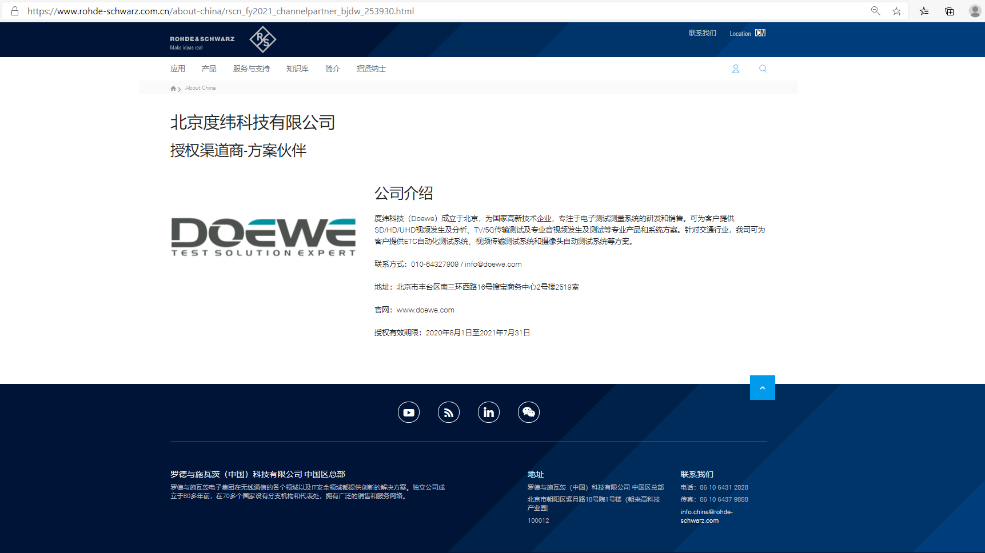Viewport: 985px width, 553px height.
Task: Click the DOEWE company logo image
Action: [263, 237]
